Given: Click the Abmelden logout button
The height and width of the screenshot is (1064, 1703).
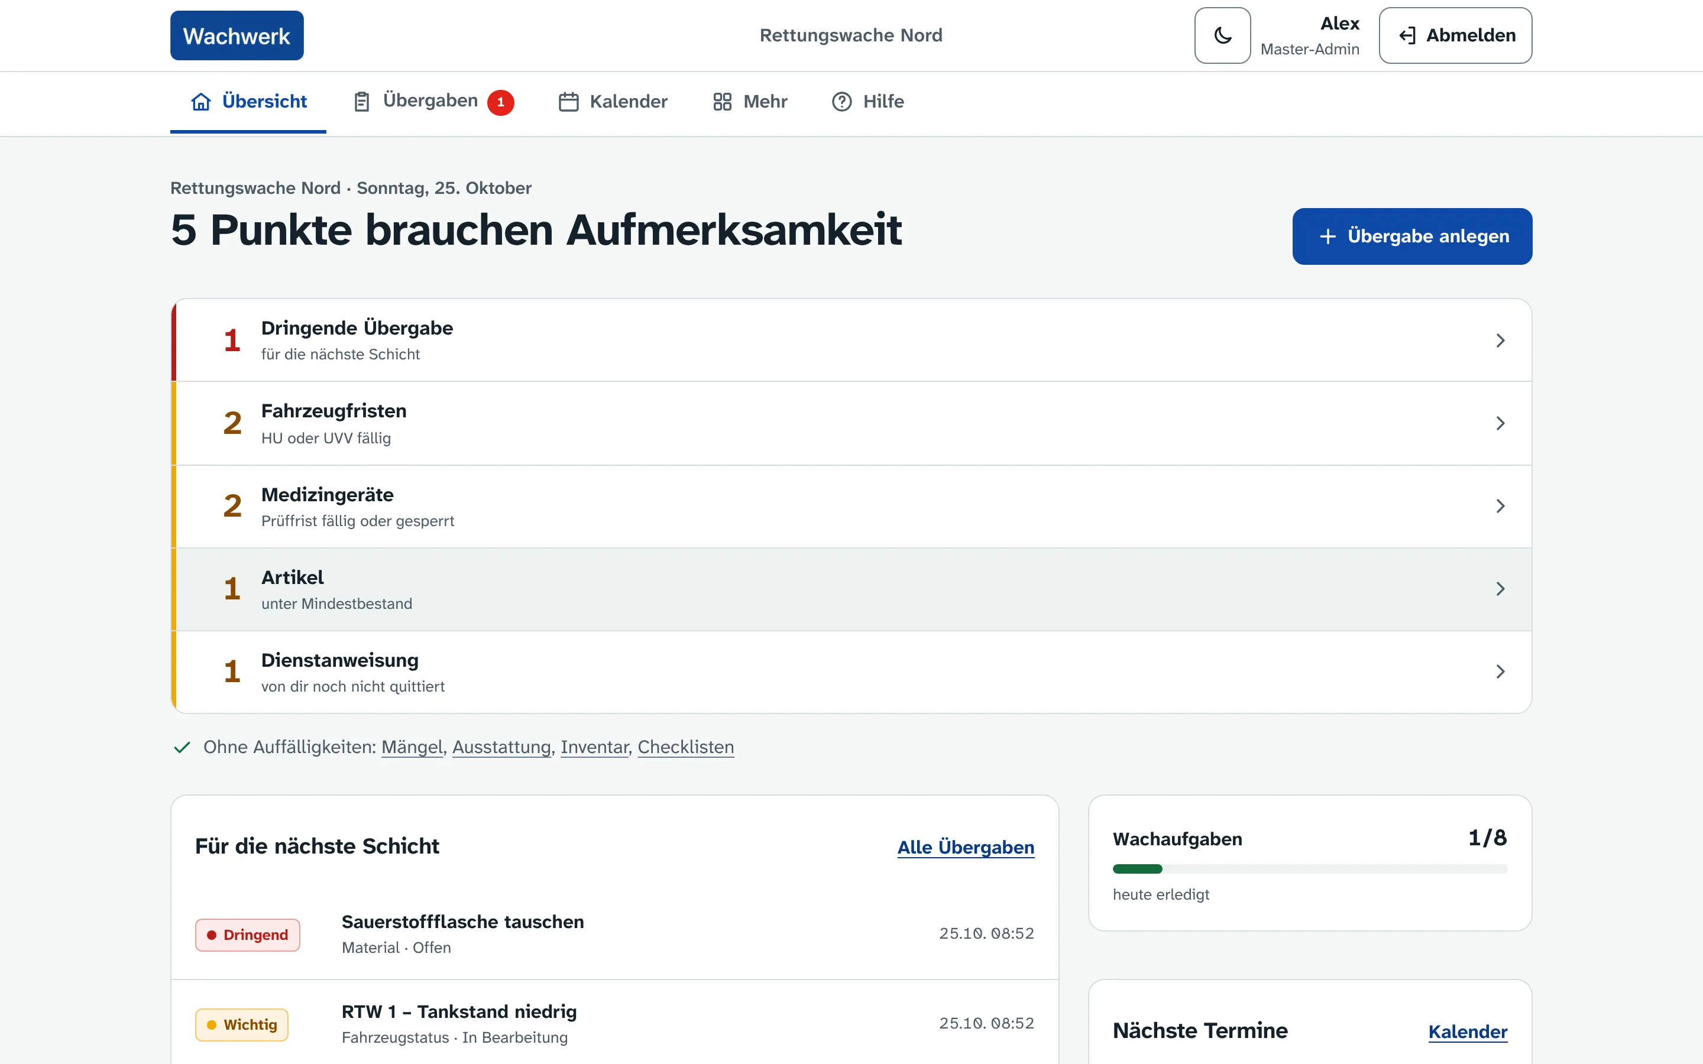Looking at the screenshot, I should pyautogui.click(x=1455, y=35).
